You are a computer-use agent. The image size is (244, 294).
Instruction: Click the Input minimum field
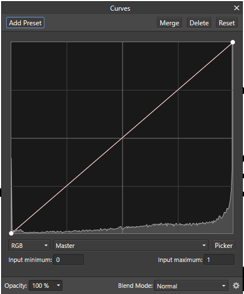69,260
